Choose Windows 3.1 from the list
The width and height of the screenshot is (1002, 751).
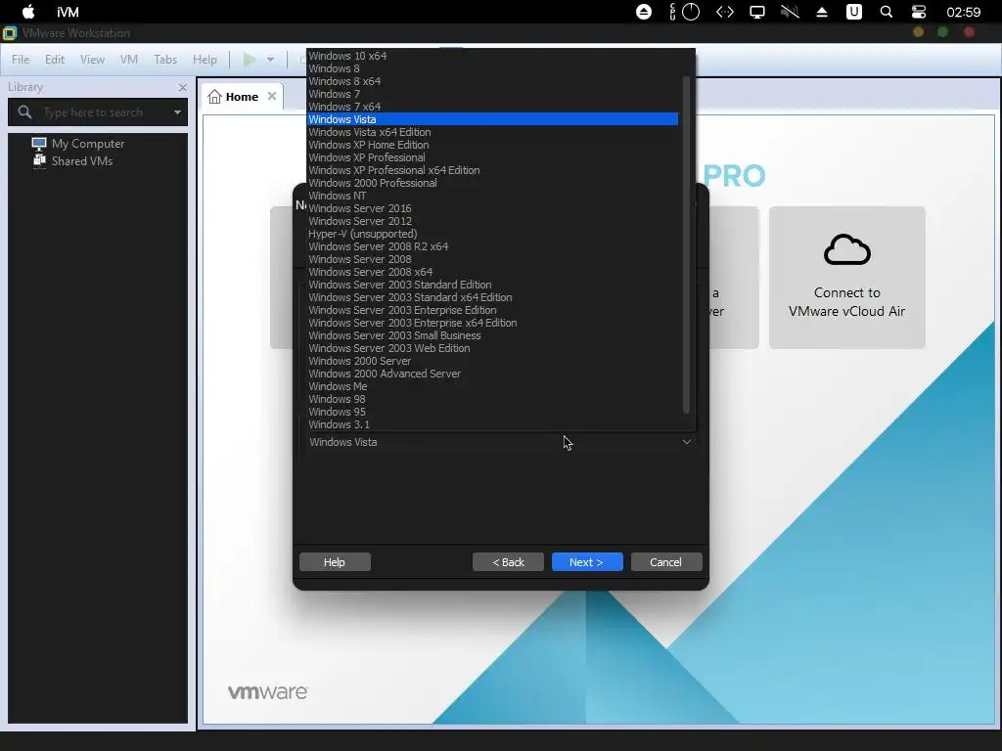[x=493, y=424]
